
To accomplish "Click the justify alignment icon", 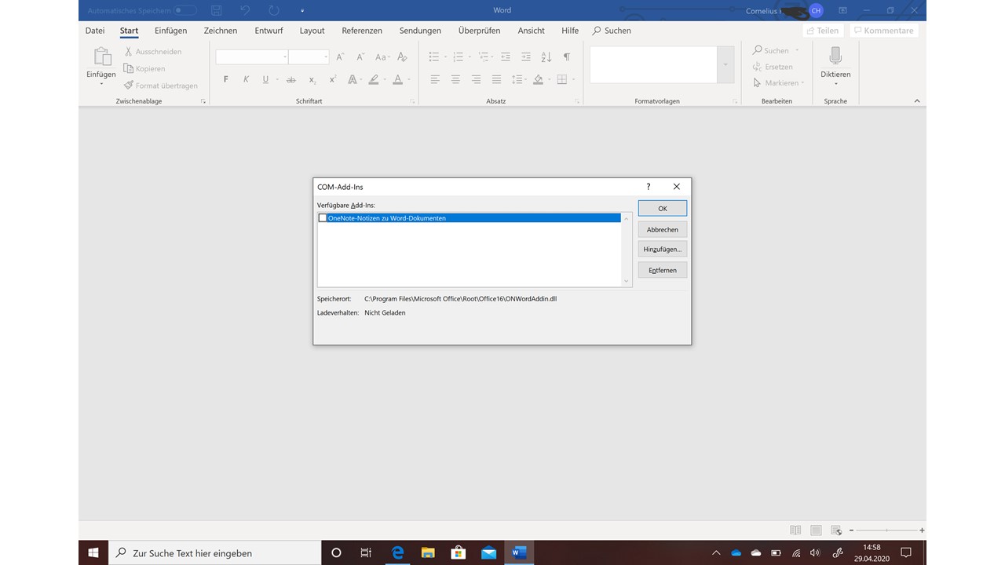I will (x=496, y=79).
